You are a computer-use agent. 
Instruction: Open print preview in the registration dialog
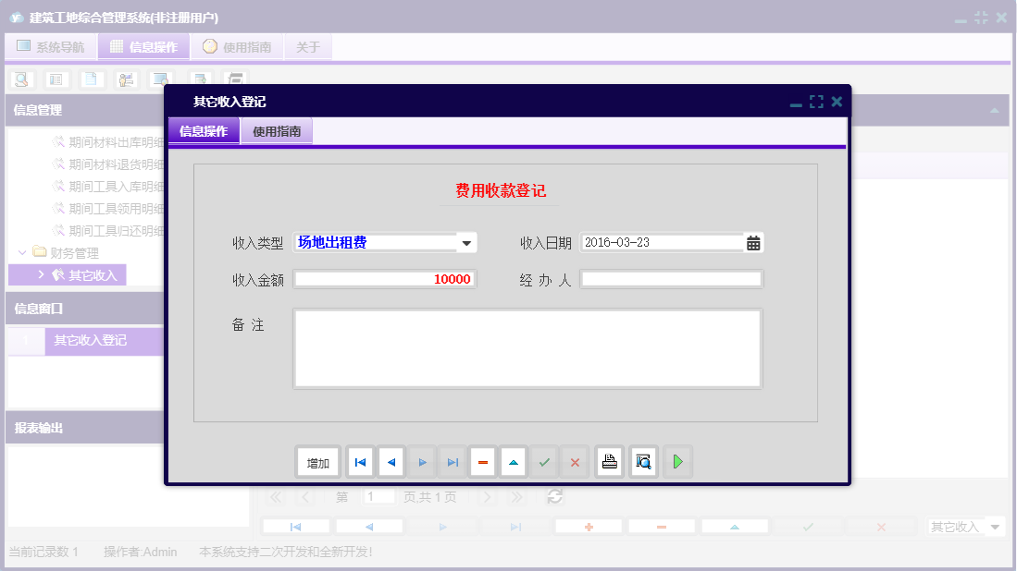pyautogui.click(x=642, y=461)
